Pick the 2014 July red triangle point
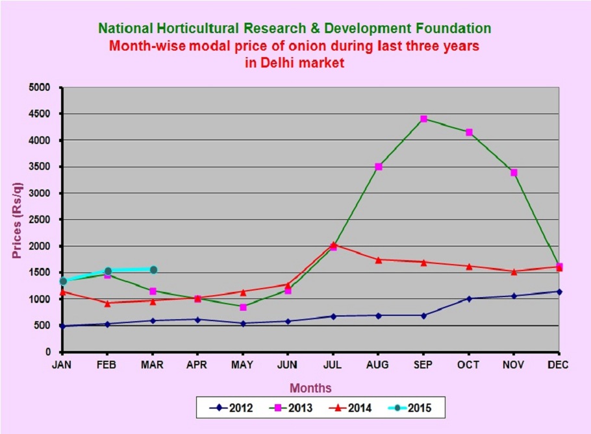 coord(333,245)
